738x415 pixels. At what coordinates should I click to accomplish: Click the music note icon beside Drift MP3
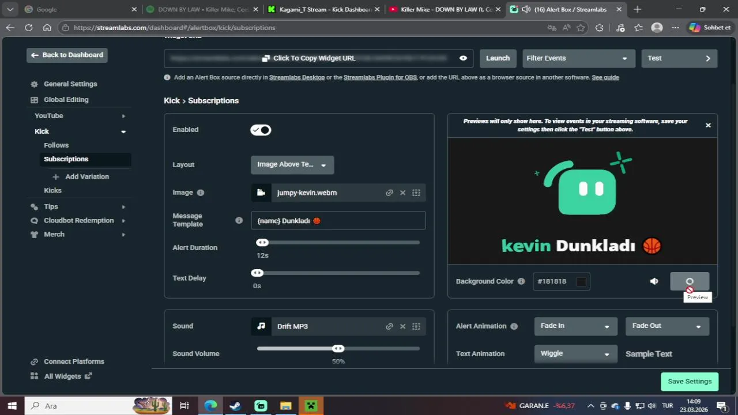(x=261, y=326)
